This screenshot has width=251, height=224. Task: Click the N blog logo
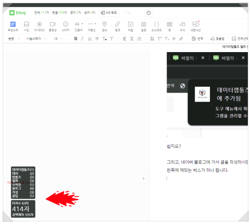(x=17, y=13)
